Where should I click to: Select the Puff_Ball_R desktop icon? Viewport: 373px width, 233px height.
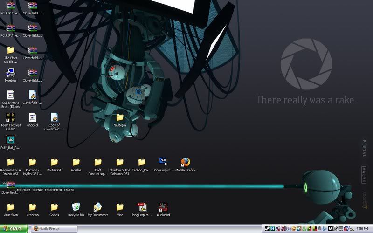[x=11, y=140]
